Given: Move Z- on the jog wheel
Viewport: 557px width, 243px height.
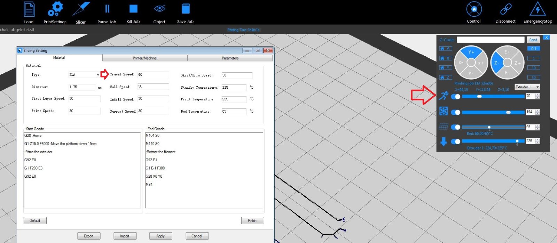Looking at the screenshot, I should coord(497,63).
